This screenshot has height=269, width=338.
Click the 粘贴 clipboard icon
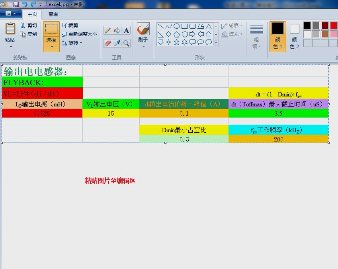(x=10, y=29)
